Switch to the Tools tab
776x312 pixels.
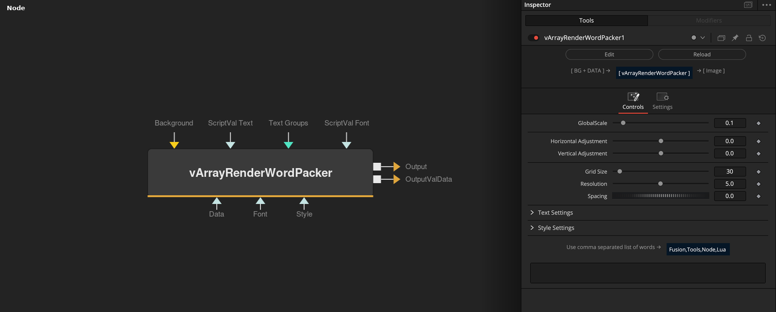tap(586, 20)
